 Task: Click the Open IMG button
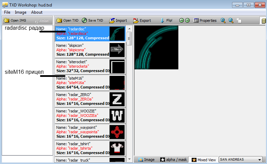click(15, 20)
